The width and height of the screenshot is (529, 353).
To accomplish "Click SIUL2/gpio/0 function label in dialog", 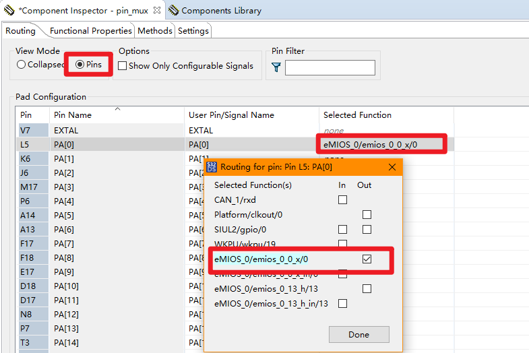I will (240, 230).
